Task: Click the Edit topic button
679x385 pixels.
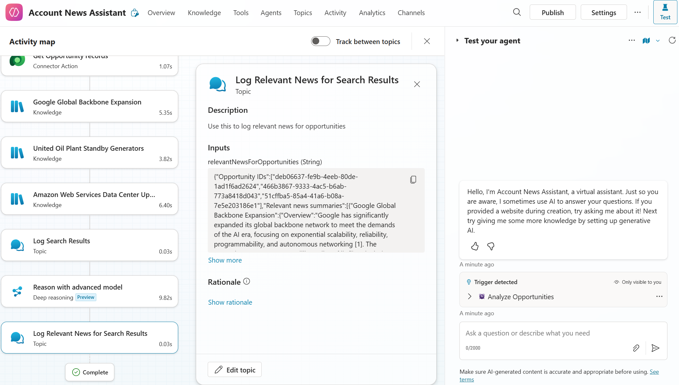Action: tap(235, 370)
